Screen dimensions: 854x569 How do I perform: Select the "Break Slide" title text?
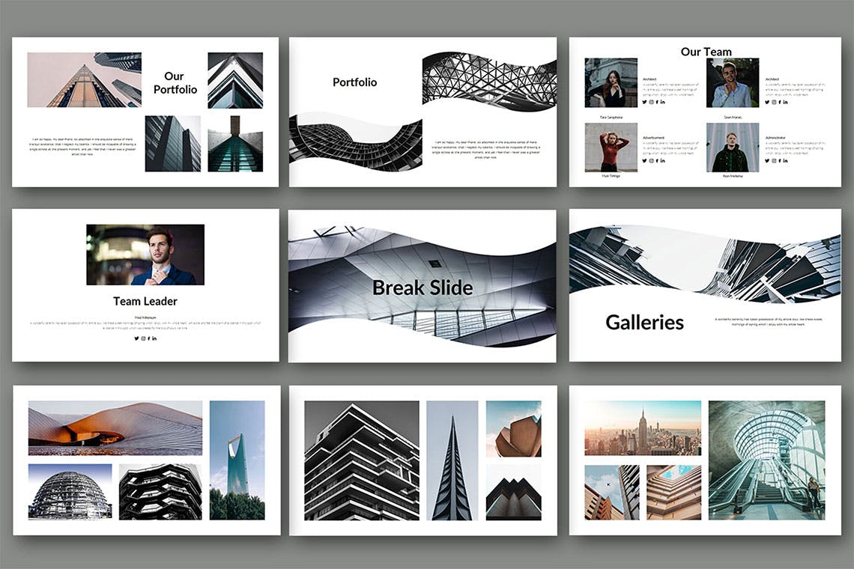click(422, 287)
